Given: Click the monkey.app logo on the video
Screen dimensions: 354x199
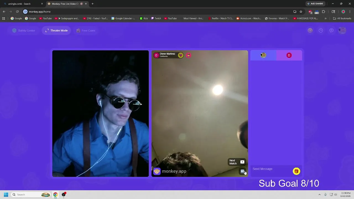Looking at the screenshot, I should click(170, 171).
